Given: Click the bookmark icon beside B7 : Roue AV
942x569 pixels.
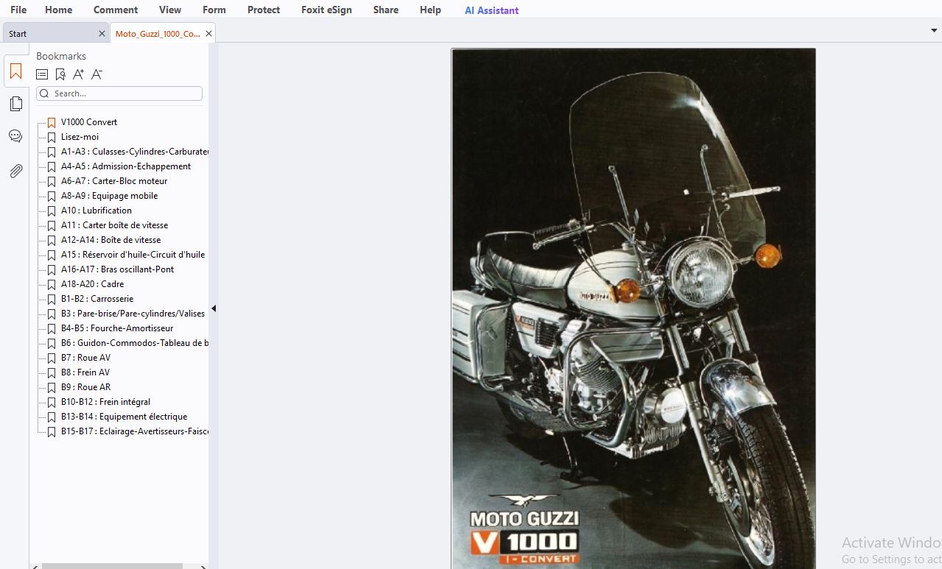Looking at the screenshot, I should [52, 358].
